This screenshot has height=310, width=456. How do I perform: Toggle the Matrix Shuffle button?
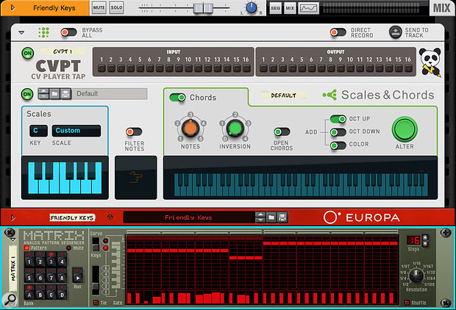tap(407, 303)
